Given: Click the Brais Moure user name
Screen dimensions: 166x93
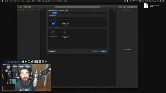Looking at the screenshot, I should 152,1.
